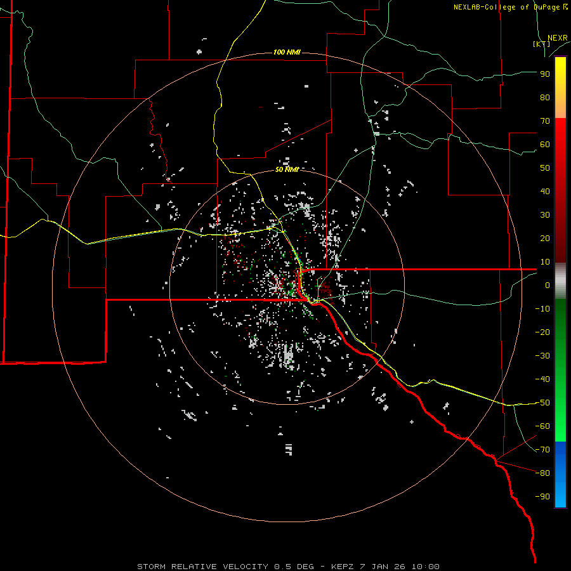Pick the "-60" value on velocity scale
The image size is (571, 571).
[x=542, y=426]
